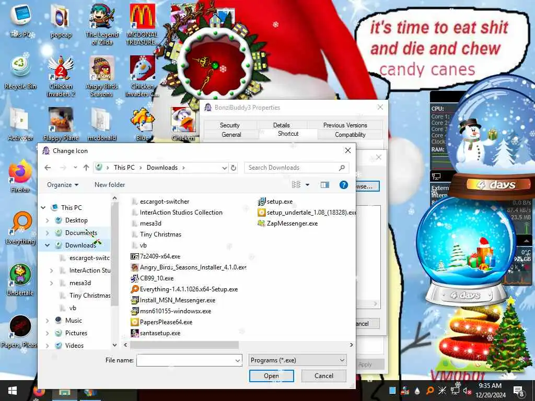Open the Tiny Christmas folder in file list
This screenshot has width=535, height=401.
[x=156, y=234]
